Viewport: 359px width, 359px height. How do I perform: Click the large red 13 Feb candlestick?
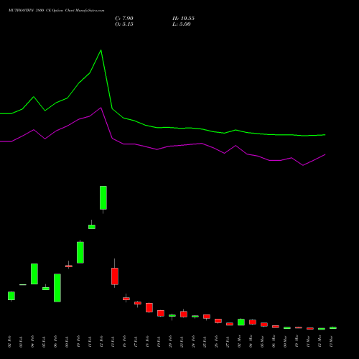pos(115,276)
